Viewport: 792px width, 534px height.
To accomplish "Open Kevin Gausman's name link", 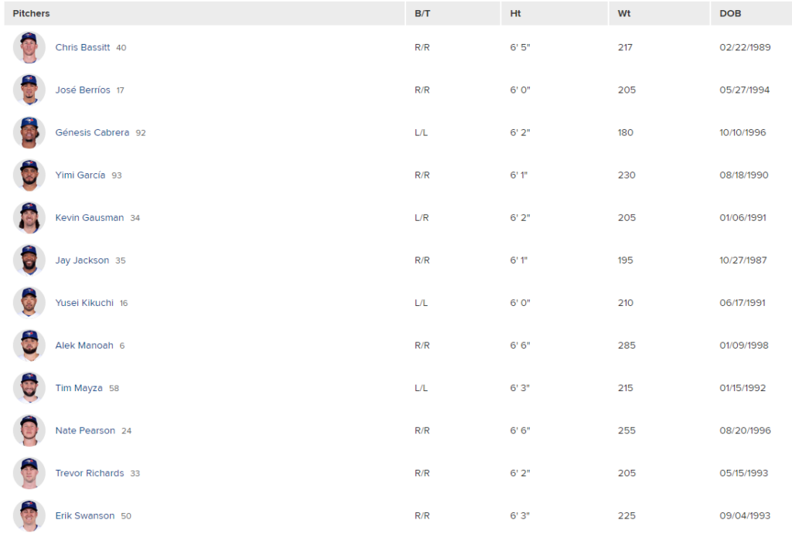I will pos(90,217).
